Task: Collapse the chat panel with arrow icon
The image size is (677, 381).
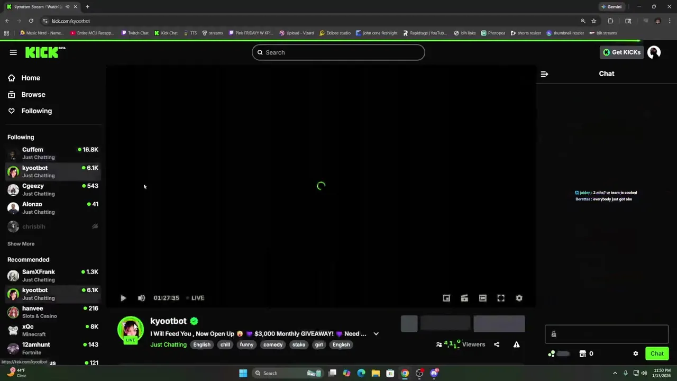Action: (x=544, y=74)
